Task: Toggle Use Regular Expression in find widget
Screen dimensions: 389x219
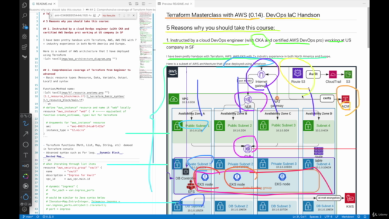Action: (98, 15)
